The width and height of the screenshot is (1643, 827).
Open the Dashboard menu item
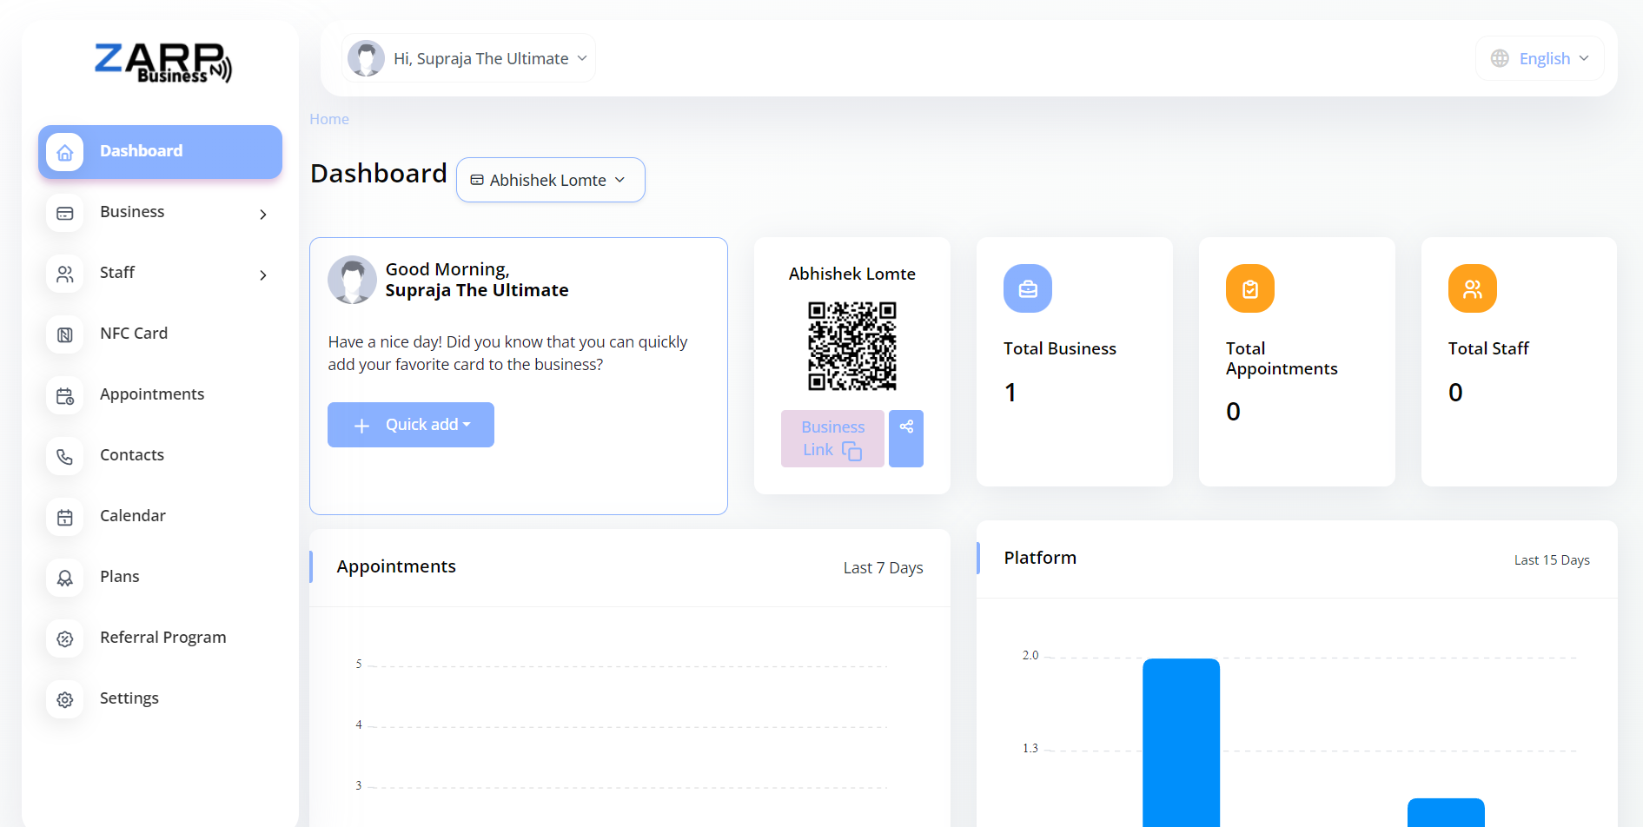[160, 152]
